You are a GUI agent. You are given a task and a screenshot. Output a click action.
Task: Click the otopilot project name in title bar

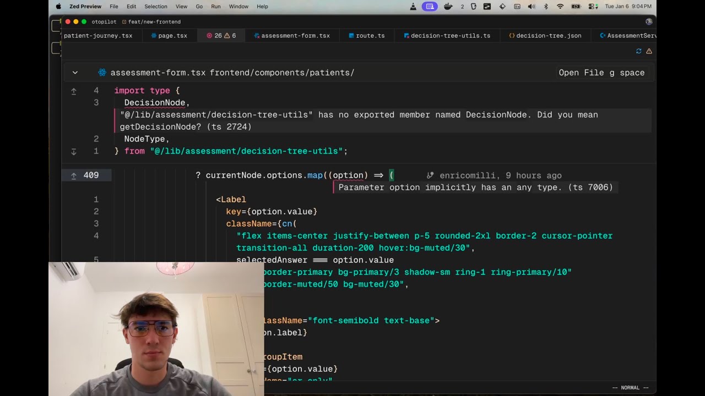pyautogui.click(x=105, y=22)
